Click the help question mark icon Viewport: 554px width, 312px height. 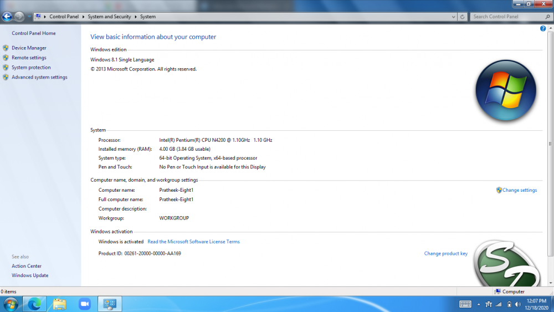click(543, 28)
